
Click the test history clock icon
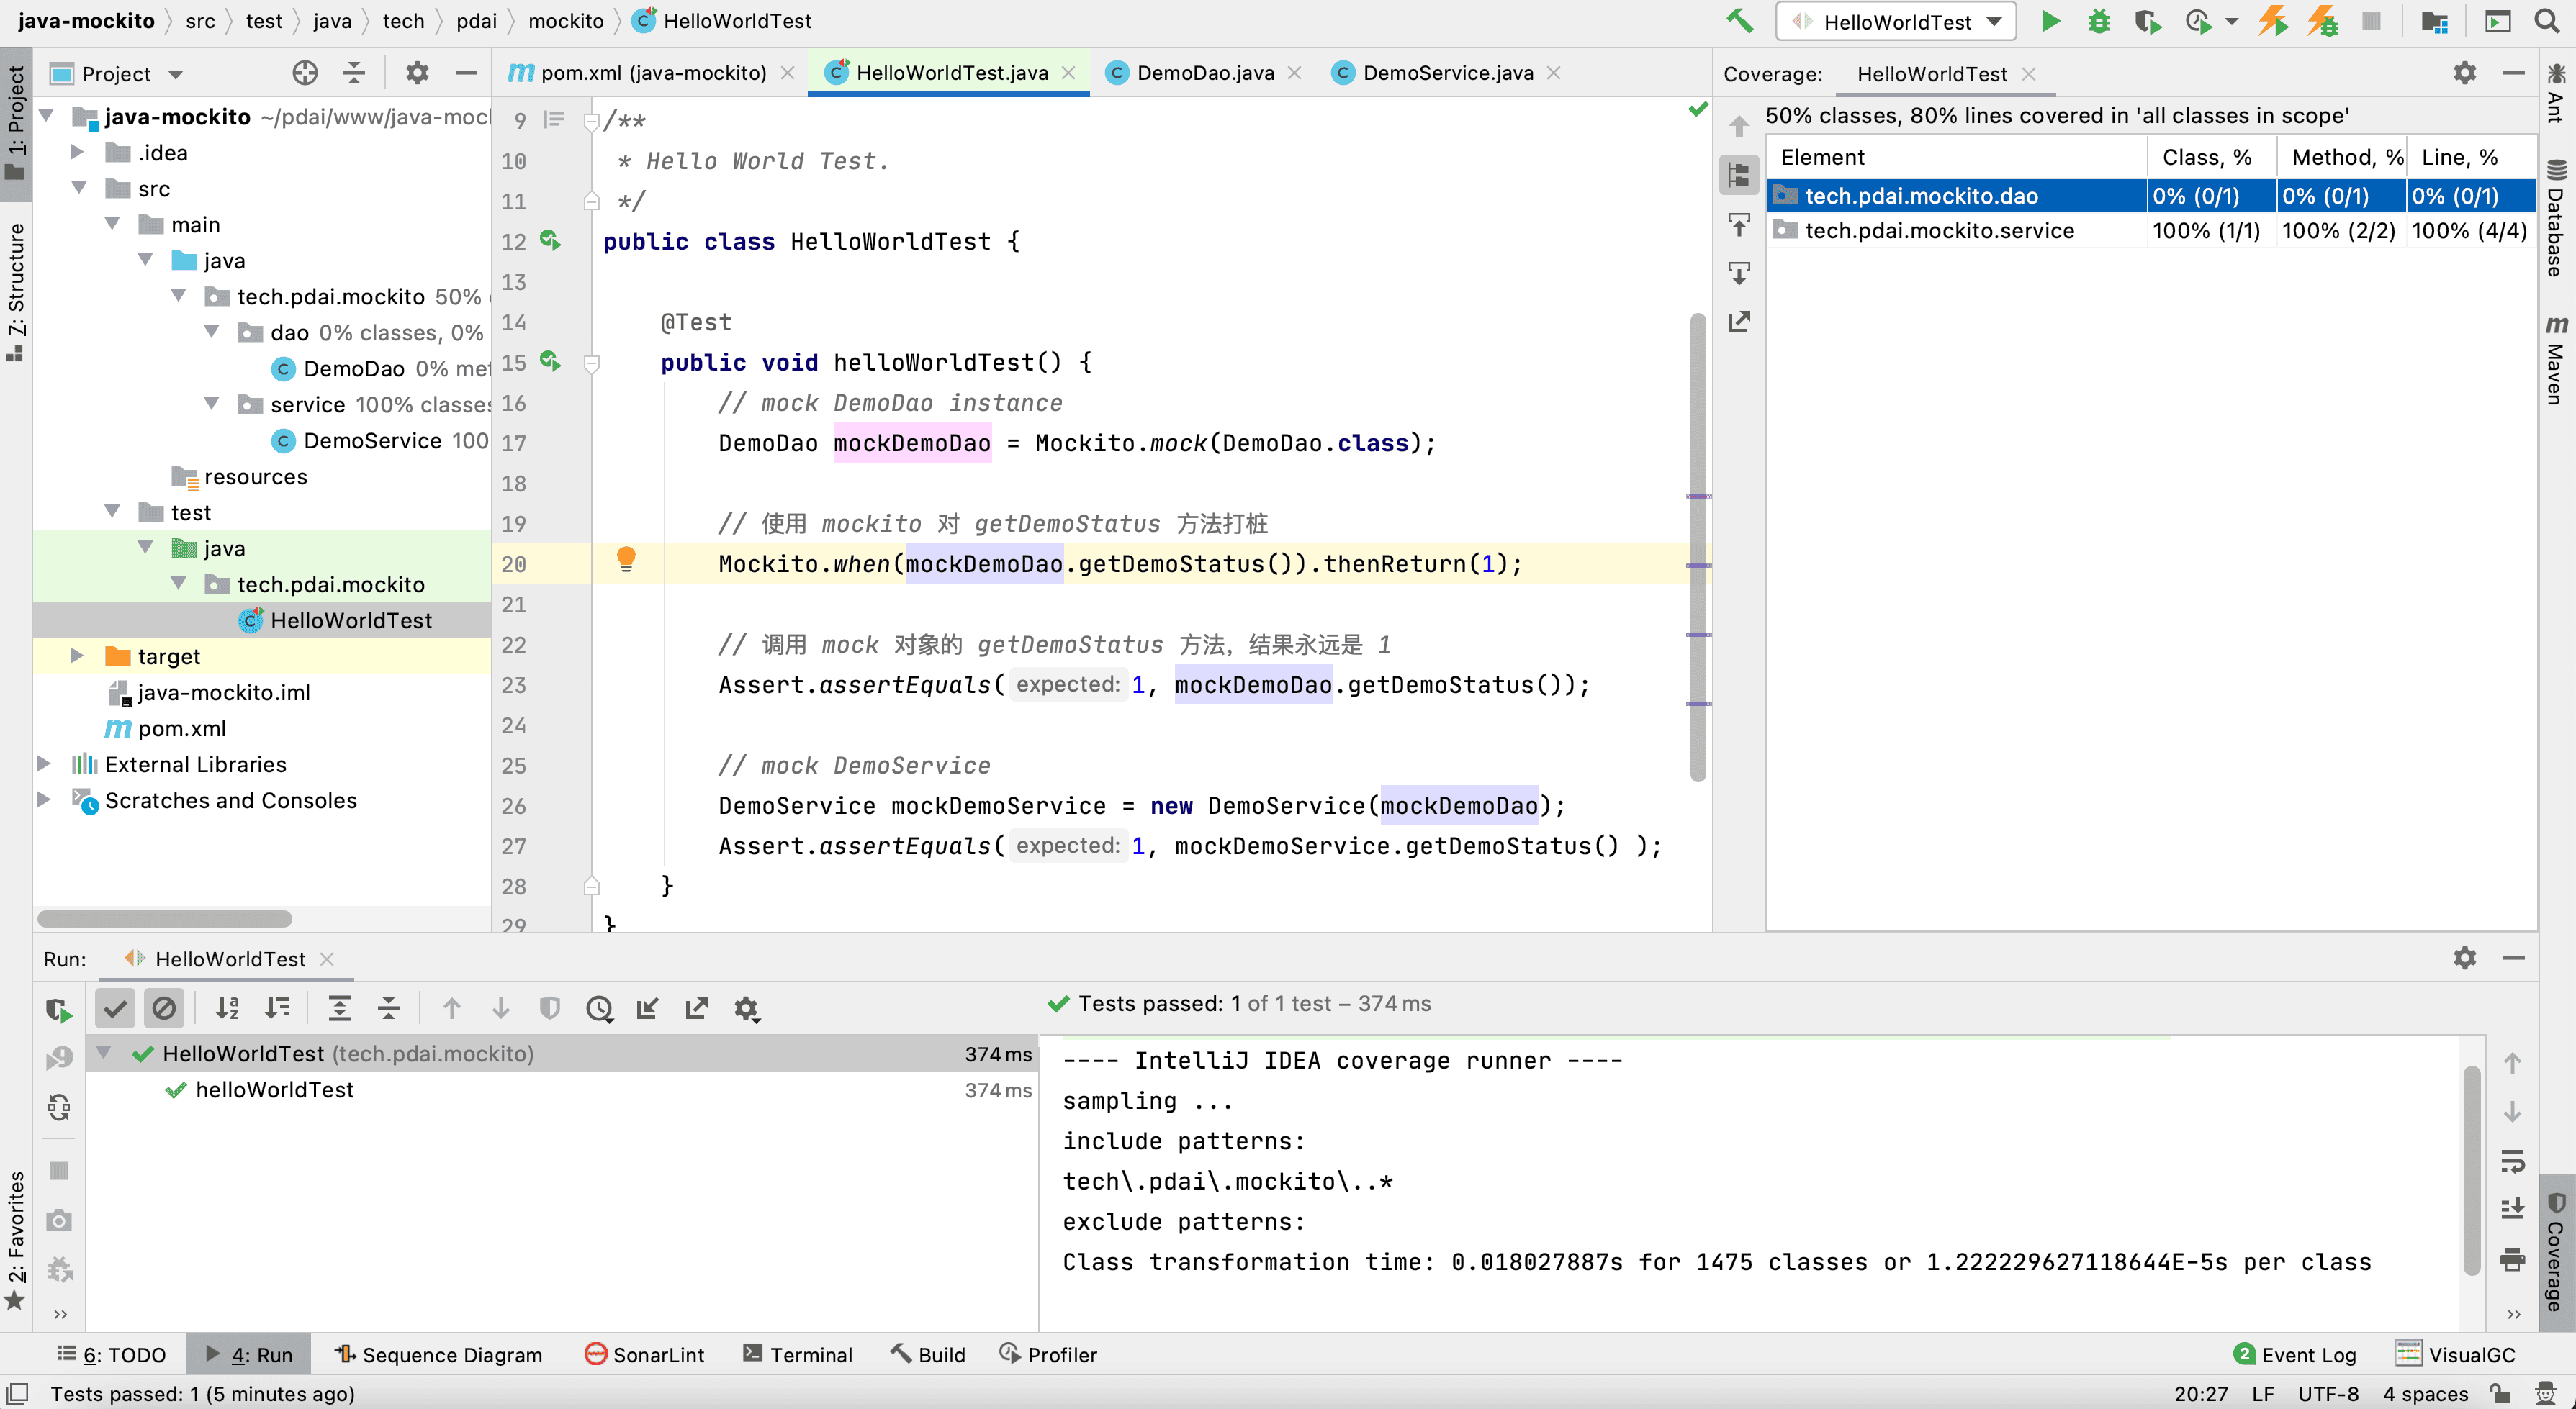tap(599, 1008)
